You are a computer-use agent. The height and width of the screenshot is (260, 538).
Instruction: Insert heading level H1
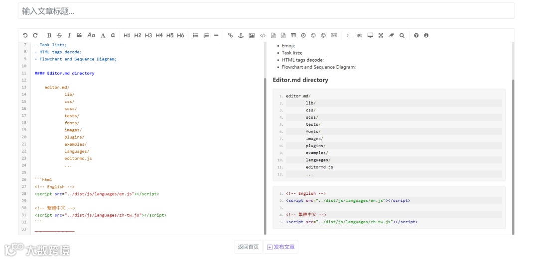pyautogui.click(x=127, y=35)
